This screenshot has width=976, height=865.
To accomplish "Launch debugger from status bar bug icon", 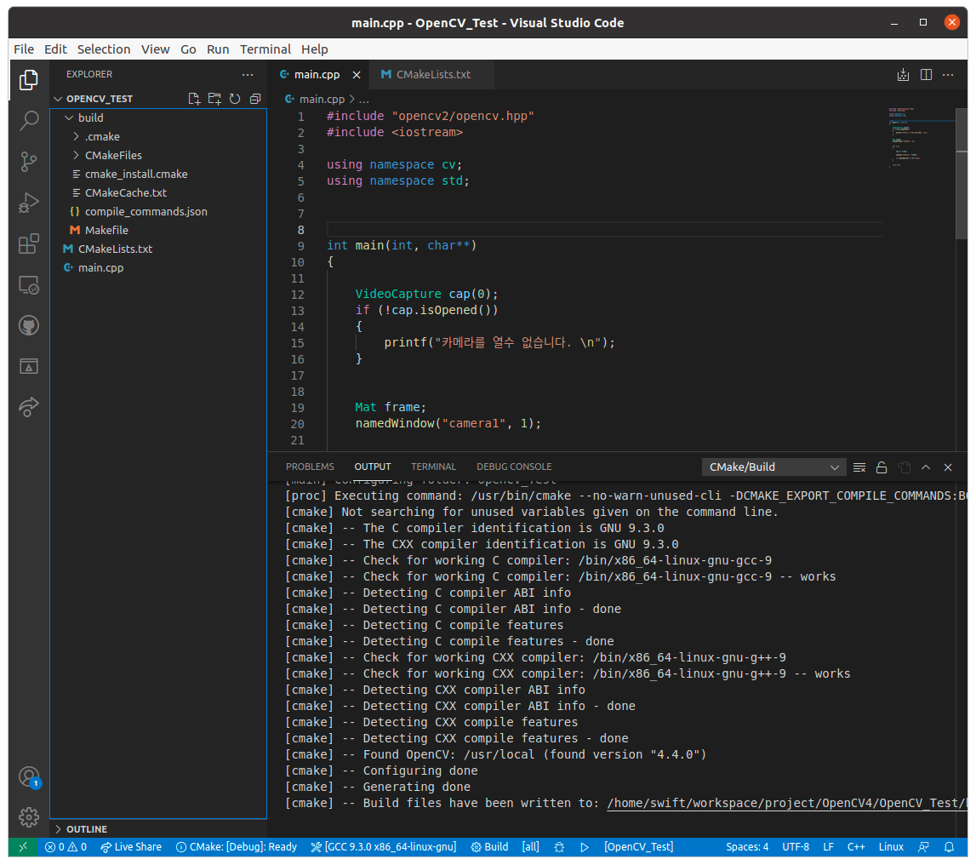I will [559, 847].
